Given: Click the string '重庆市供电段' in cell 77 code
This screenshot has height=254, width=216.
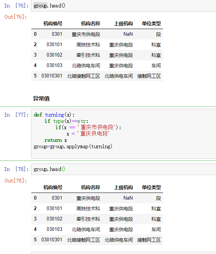Looking at the screenshot, I should (x=97, y=127).
